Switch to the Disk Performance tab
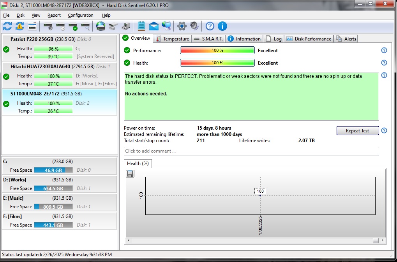 pyautogui.click(x=309, y=39)
